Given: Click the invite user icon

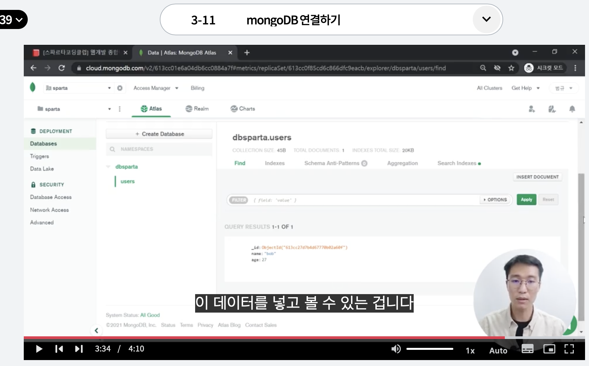Looking at the screenshot, I should point(532,109).
